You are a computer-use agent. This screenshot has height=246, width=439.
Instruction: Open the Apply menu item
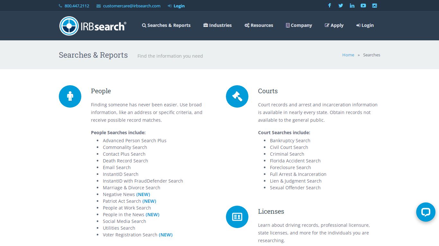coord(334,25)
